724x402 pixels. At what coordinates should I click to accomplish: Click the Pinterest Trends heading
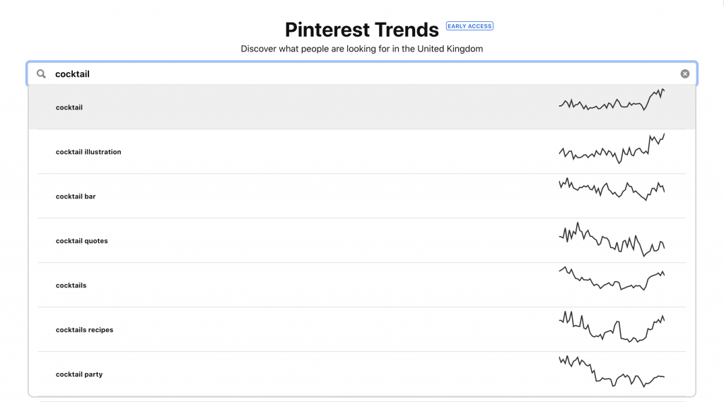point(361,30)
